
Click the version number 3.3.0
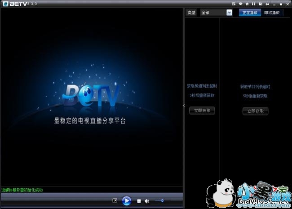32,4
